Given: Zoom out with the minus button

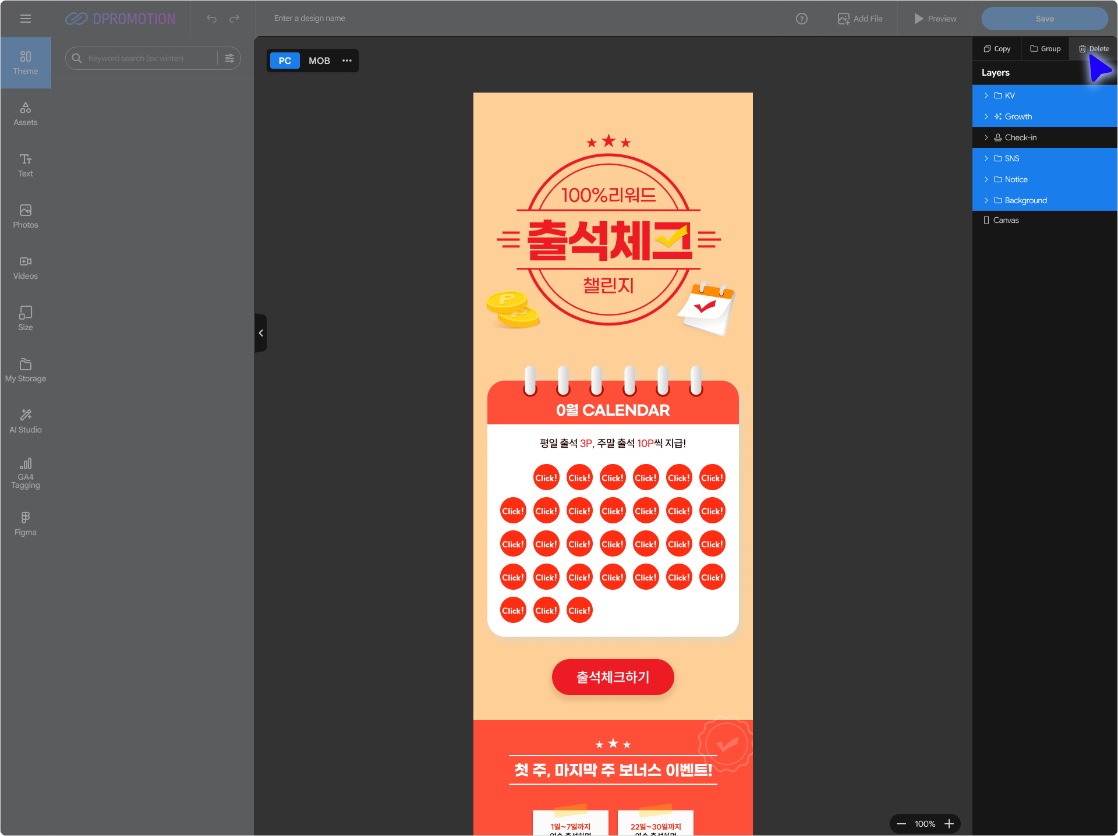Looking at the screenshot, I should click(901, 824).
